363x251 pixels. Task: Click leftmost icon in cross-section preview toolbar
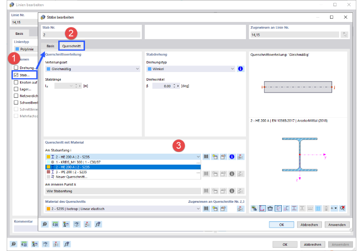254,208
